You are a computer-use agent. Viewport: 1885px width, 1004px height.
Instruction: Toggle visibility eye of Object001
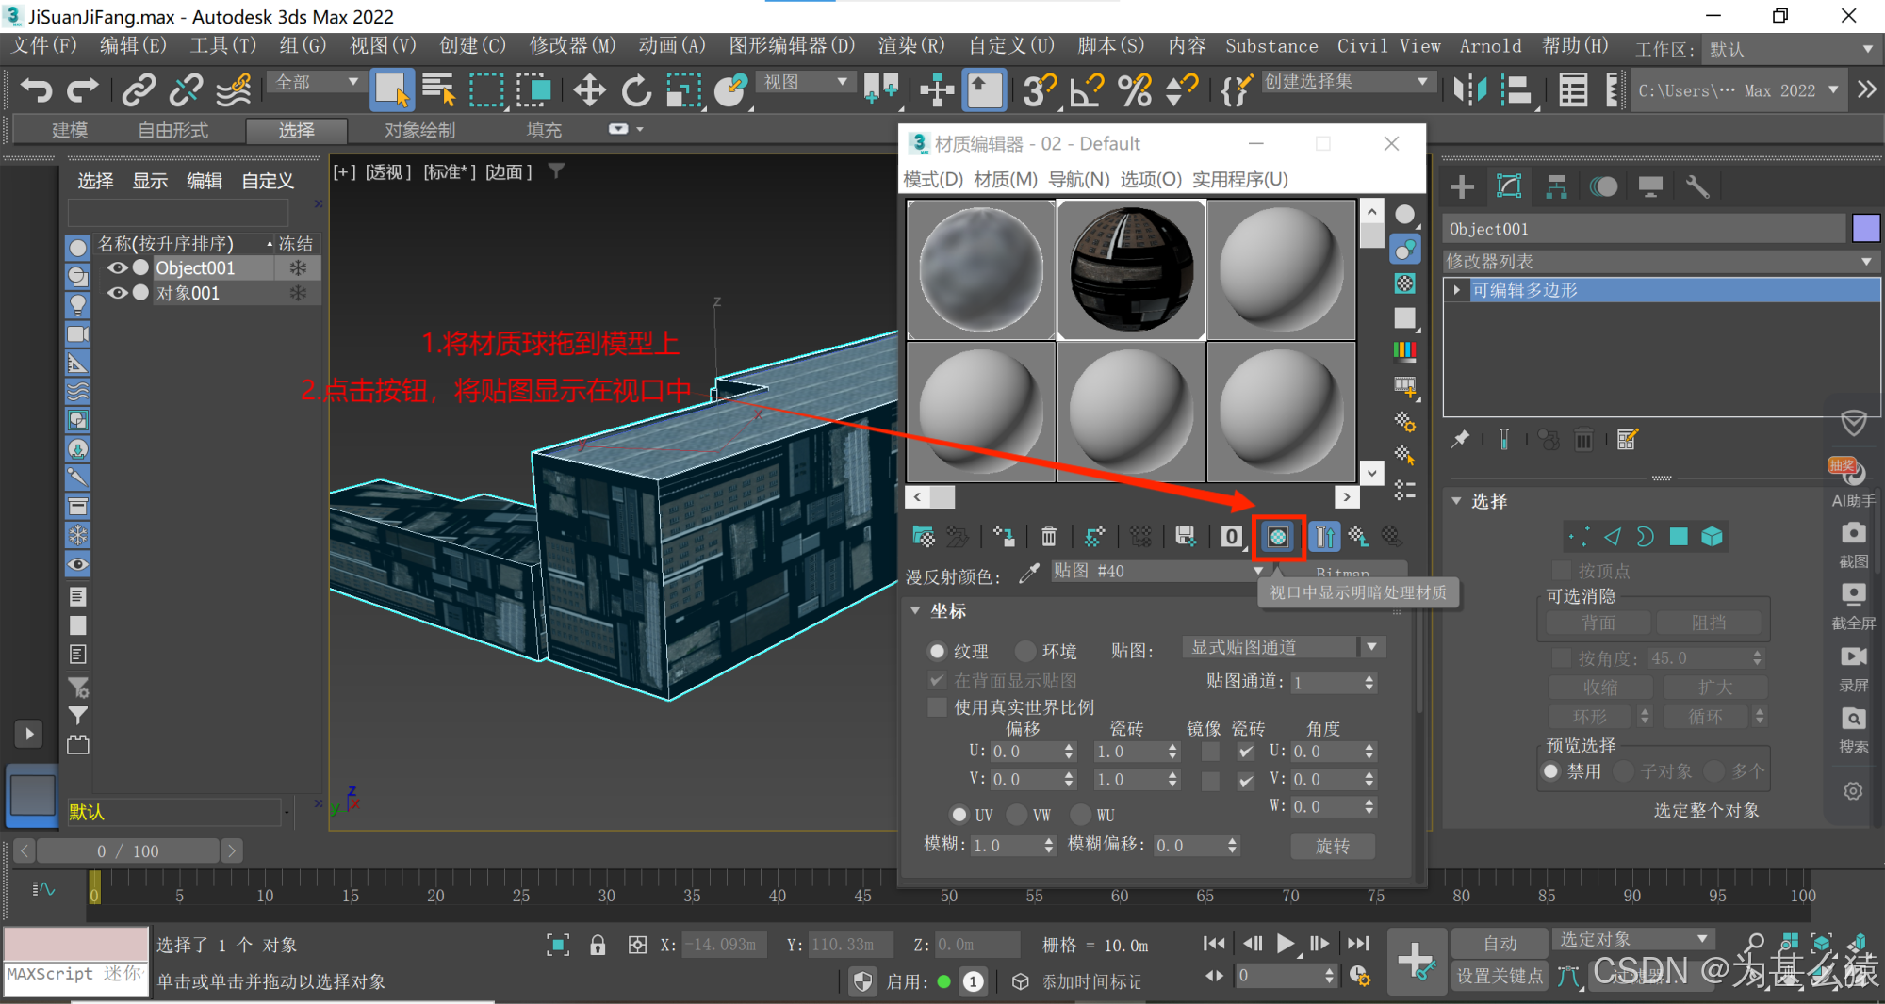click(117, 267)
